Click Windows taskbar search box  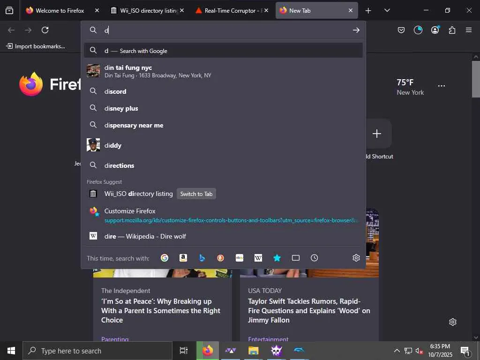tap(97, 351)
